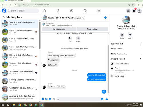Open View buyer profile link
Image resolution: width=143 pixels, height=107 pixels.
(82, 48)
